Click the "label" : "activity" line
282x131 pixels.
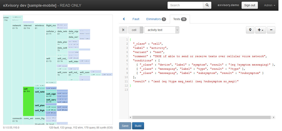(x=150, y=48)
